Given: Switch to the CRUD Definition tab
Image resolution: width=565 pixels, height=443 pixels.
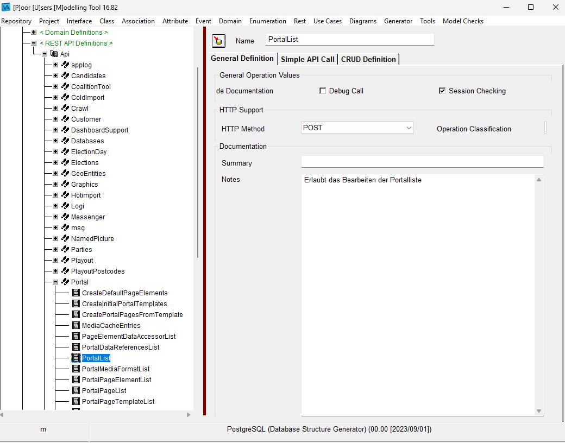Looking at the screenshot, I should click(369, 59).
